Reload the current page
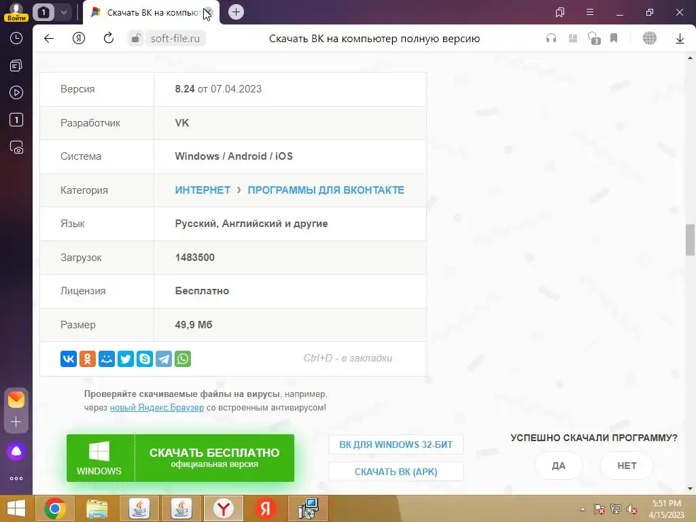The image size is (696, 522). point(108,38)
